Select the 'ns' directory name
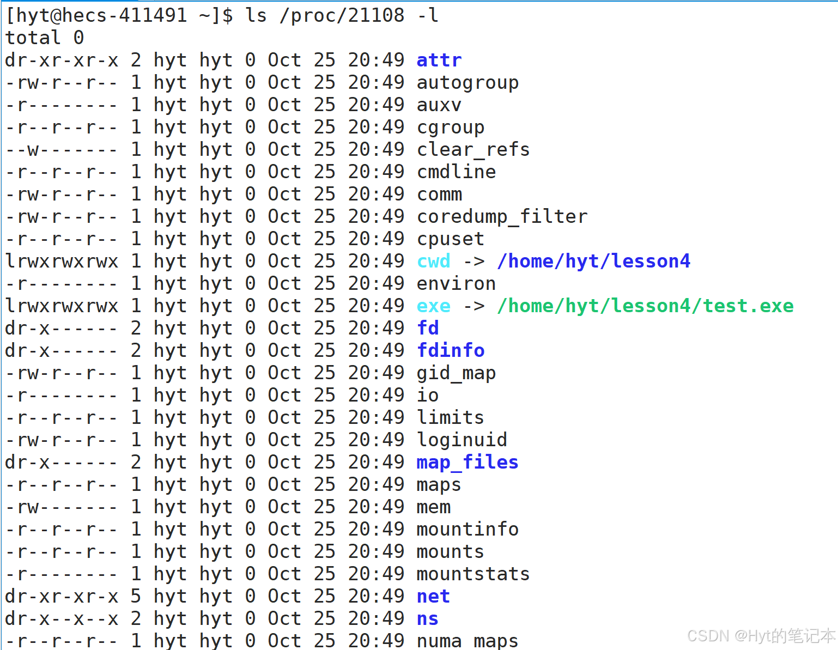The width and height of the screenshot is (838, 650). pyautogui.click(x=428, y=618)
